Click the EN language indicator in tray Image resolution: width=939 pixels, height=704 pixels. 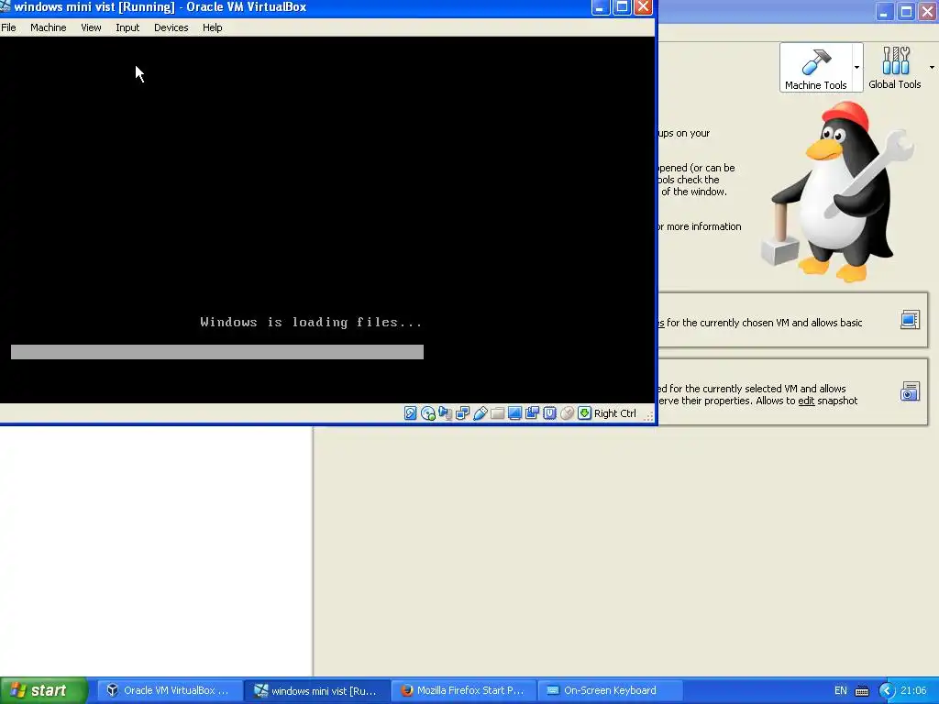[x=840, y=690]
